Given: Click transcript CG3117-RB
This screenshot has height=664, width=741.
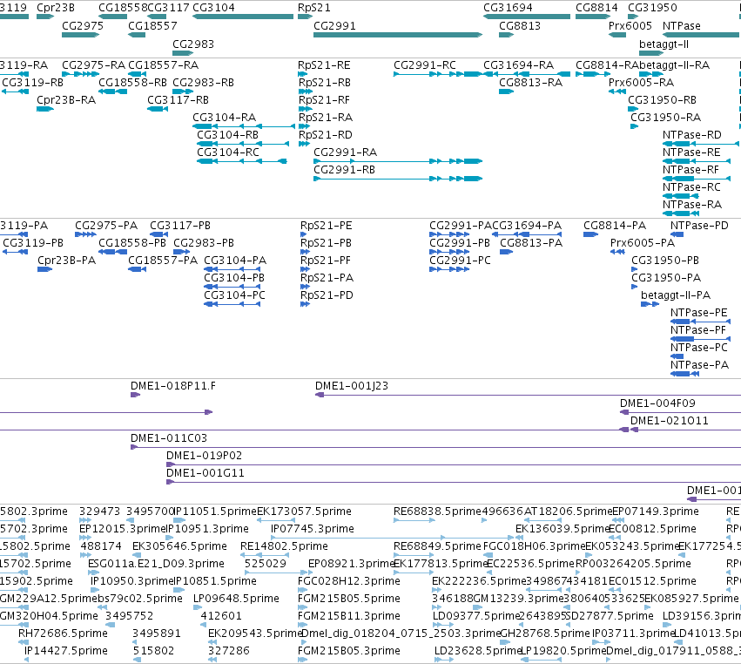Looking at the screenshot, I should pyautogui.click(x=158, y=109).
